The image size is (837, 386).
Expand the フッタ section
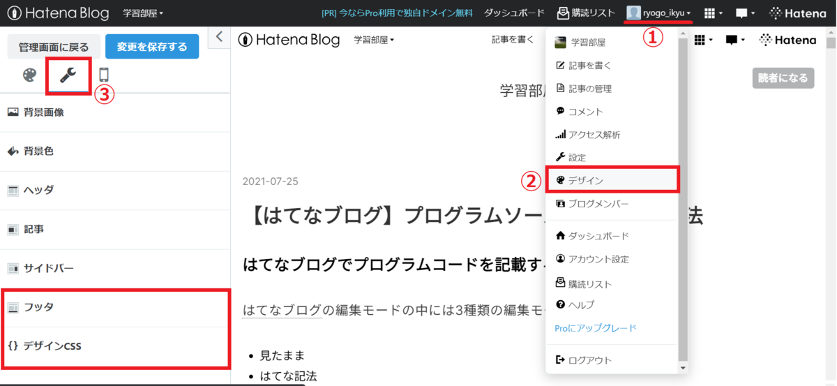click(x=115, y=307)
